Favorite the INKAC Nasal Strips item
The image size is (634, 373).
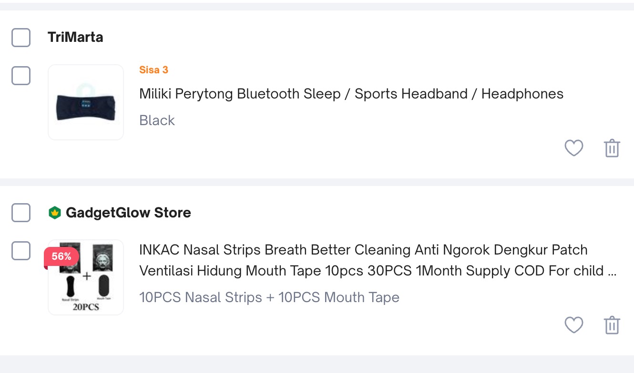574,325
